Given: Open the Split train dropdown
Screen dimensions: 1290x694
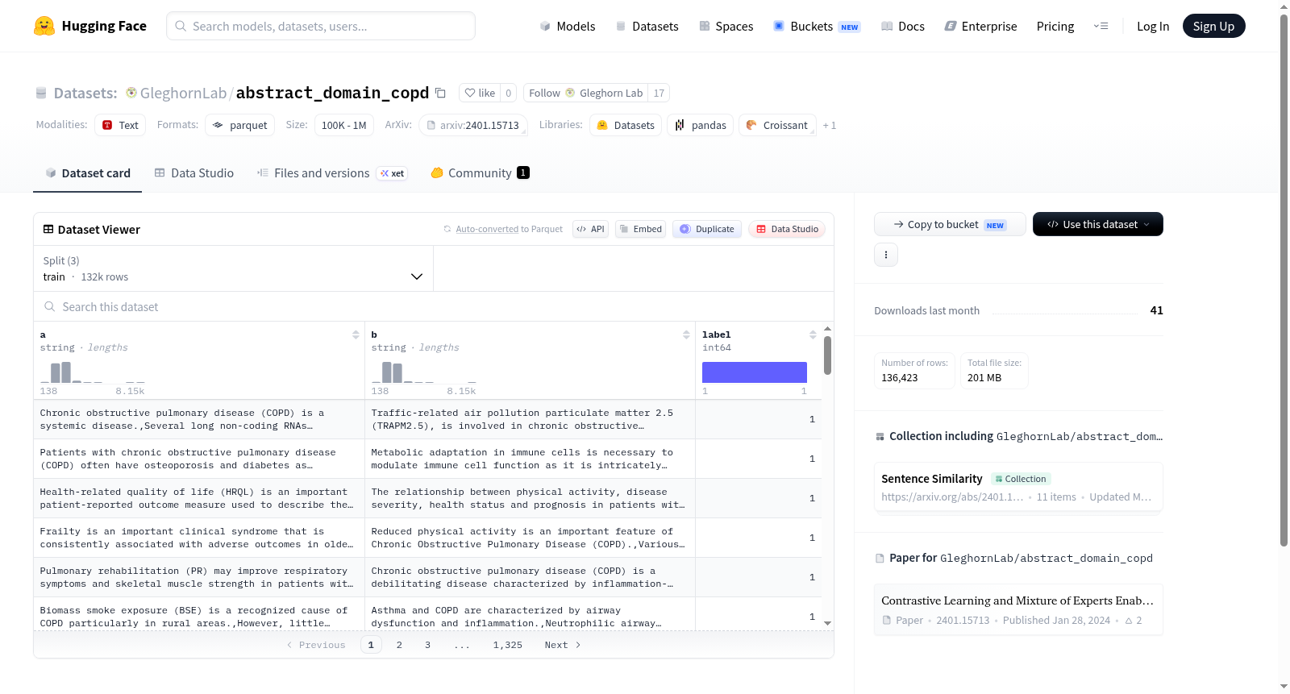Looking at the screenshot, I should (233, 268).
